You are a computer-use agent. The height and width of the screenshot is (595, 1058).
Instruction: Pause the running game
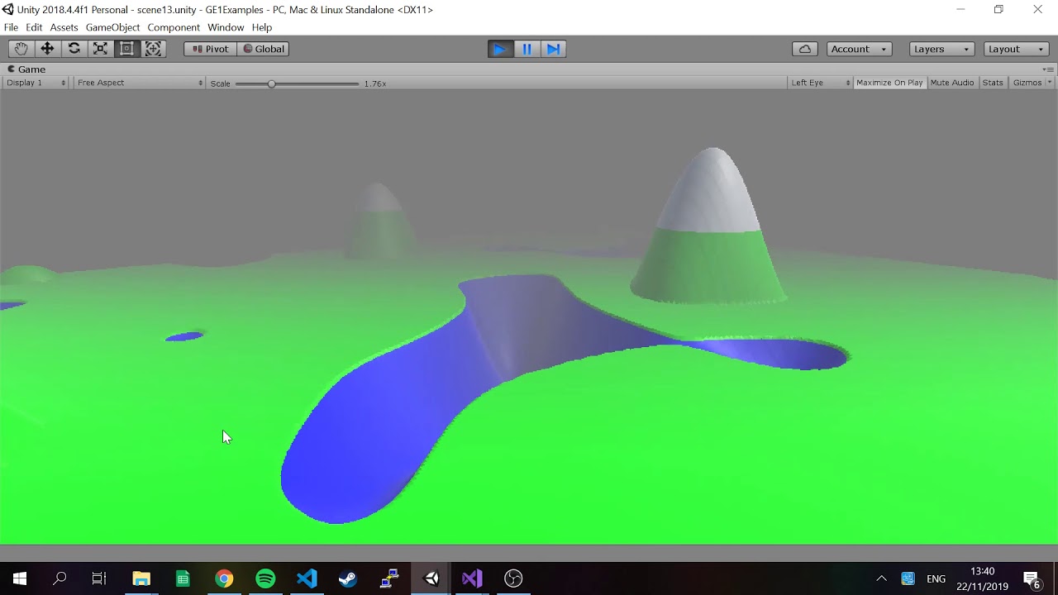pos(527,49)
